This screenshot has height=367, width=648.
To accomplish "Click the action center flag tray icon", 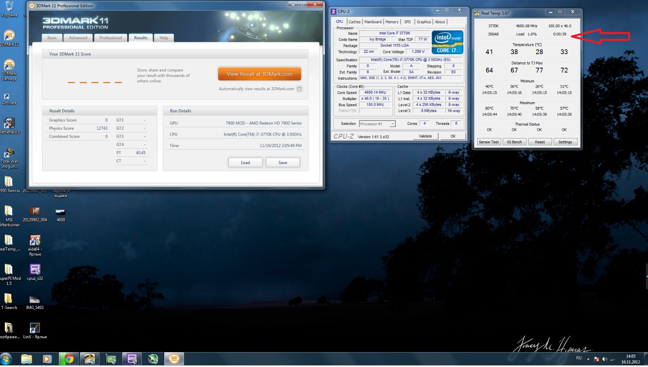I will click(x=596, y=359).
